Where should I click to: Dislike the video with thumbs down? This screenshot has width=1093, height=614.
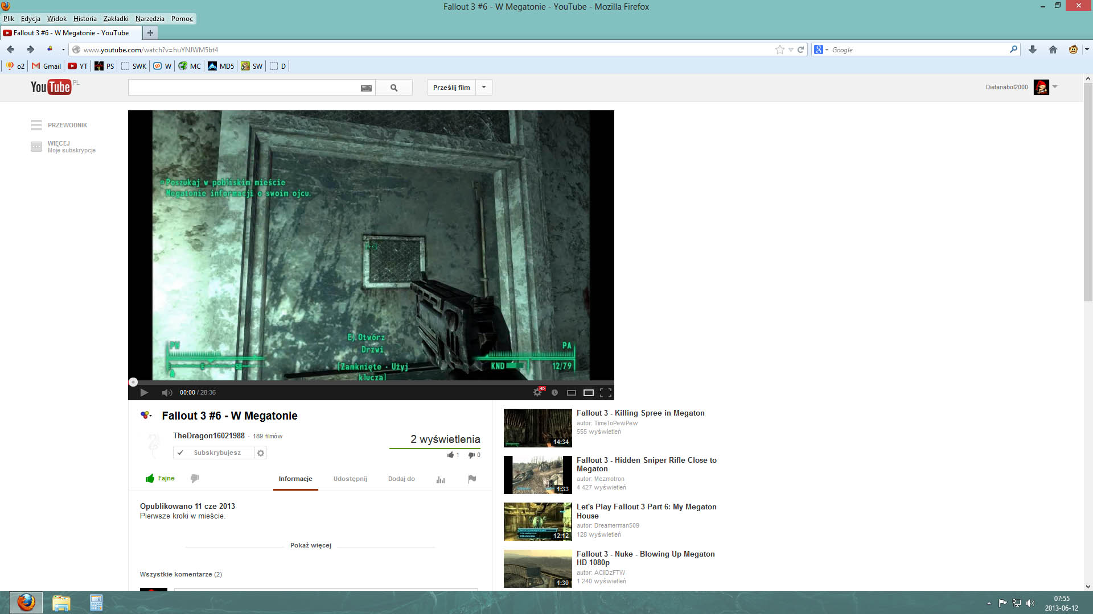195,479
